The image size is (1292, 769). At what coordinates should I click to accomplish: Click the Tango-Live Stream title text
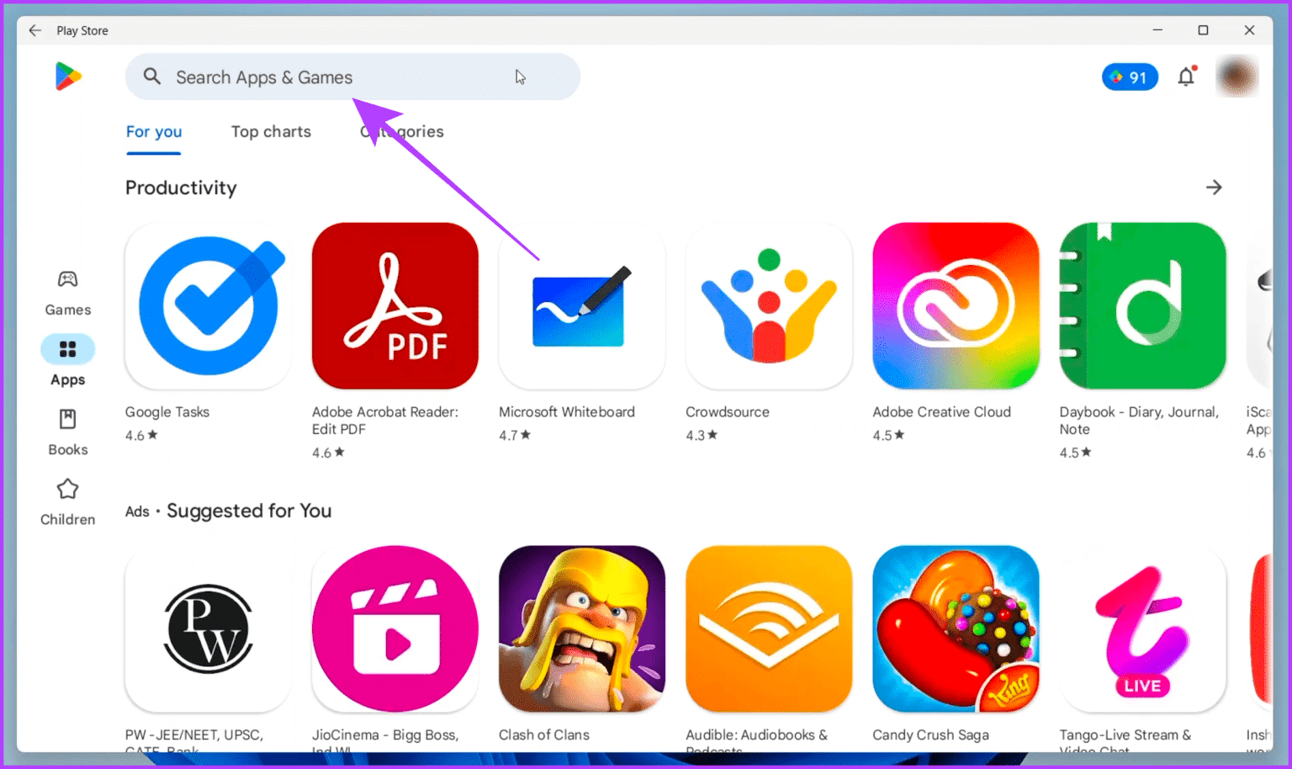[x=1125, y=740]
